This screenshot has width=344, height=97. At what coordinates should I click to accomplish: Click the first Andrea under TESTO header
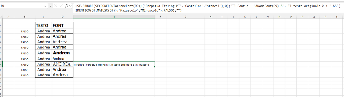click(x=44, y=31)
